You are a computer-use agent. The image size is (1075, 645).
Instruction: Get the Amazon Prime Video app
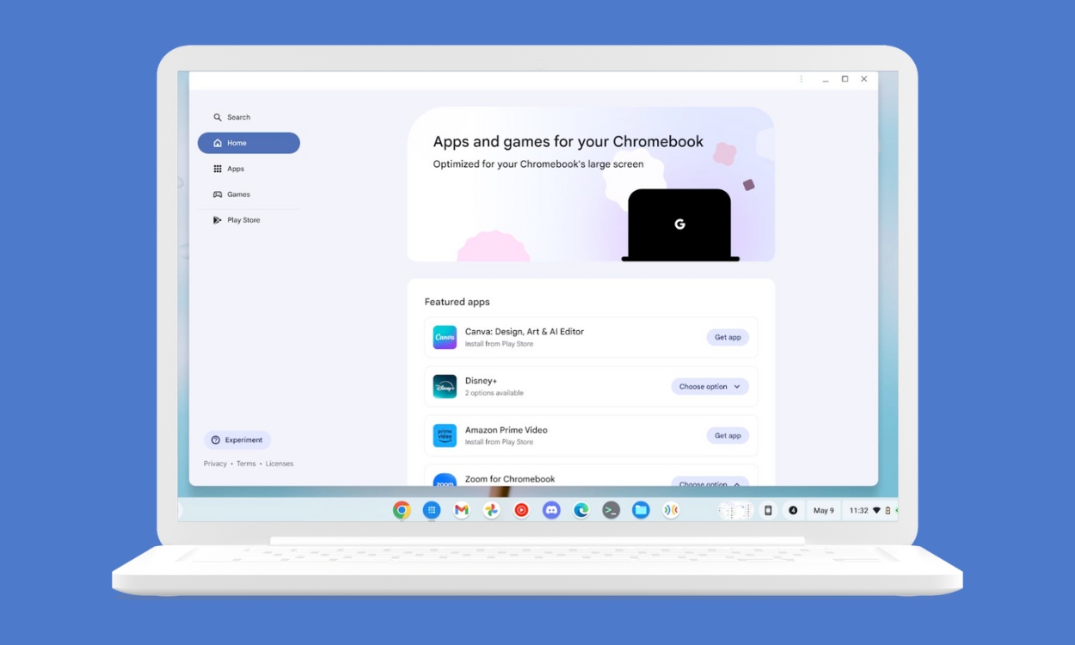728,435
